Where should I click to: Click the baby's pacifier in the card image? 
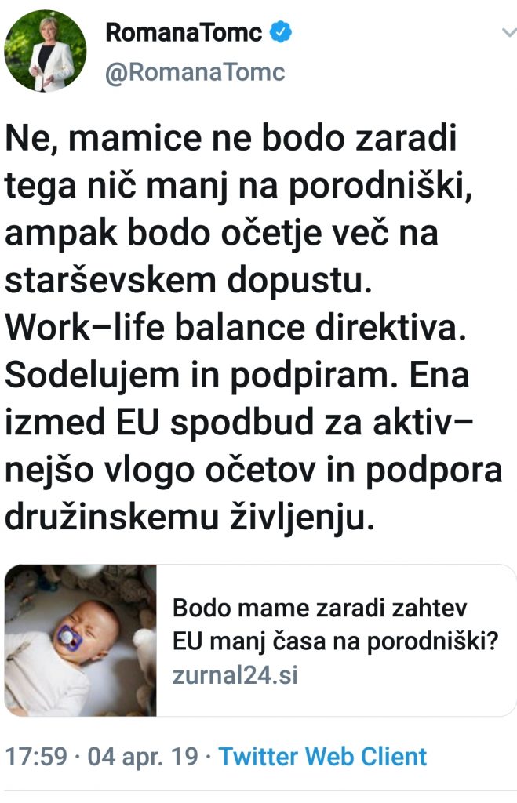click(66, 637)
